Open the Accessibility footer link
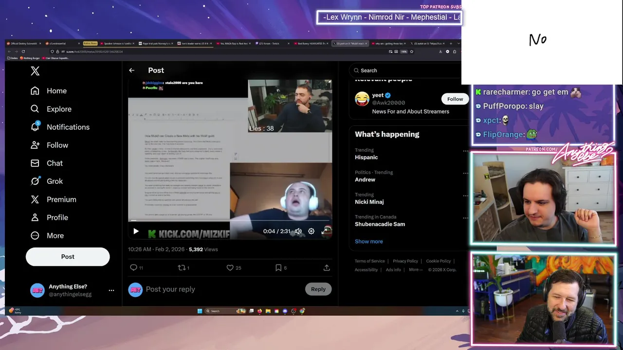 coord(366,270)
